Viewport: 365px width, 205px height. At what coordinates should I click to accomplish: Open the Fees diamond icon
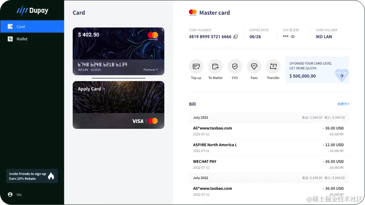click(x=254, y=67)
